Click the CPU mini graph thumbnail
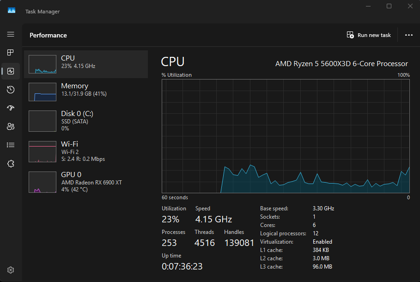420x282 pixels. [43, 64]
